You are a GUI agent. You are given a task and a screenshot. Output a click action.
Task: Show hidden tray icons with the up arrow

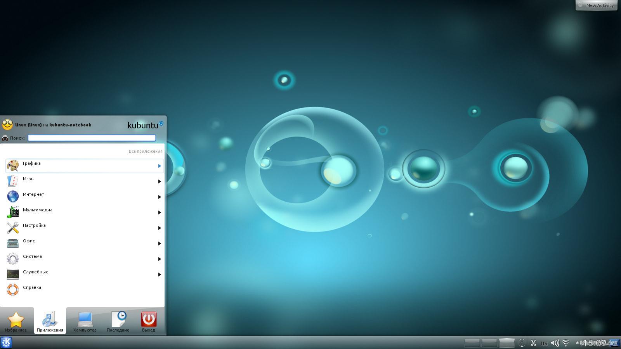pyautogui.click(x=577, y=343)
